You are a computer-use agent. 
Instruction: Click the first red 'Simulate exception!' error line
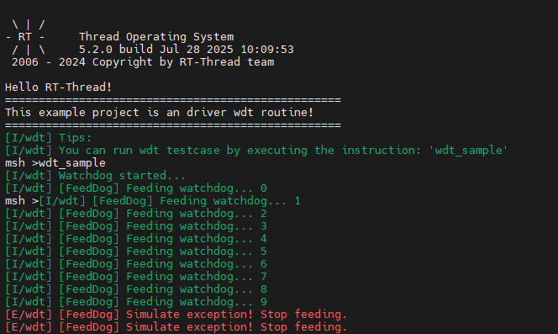[x=176, y=315]
